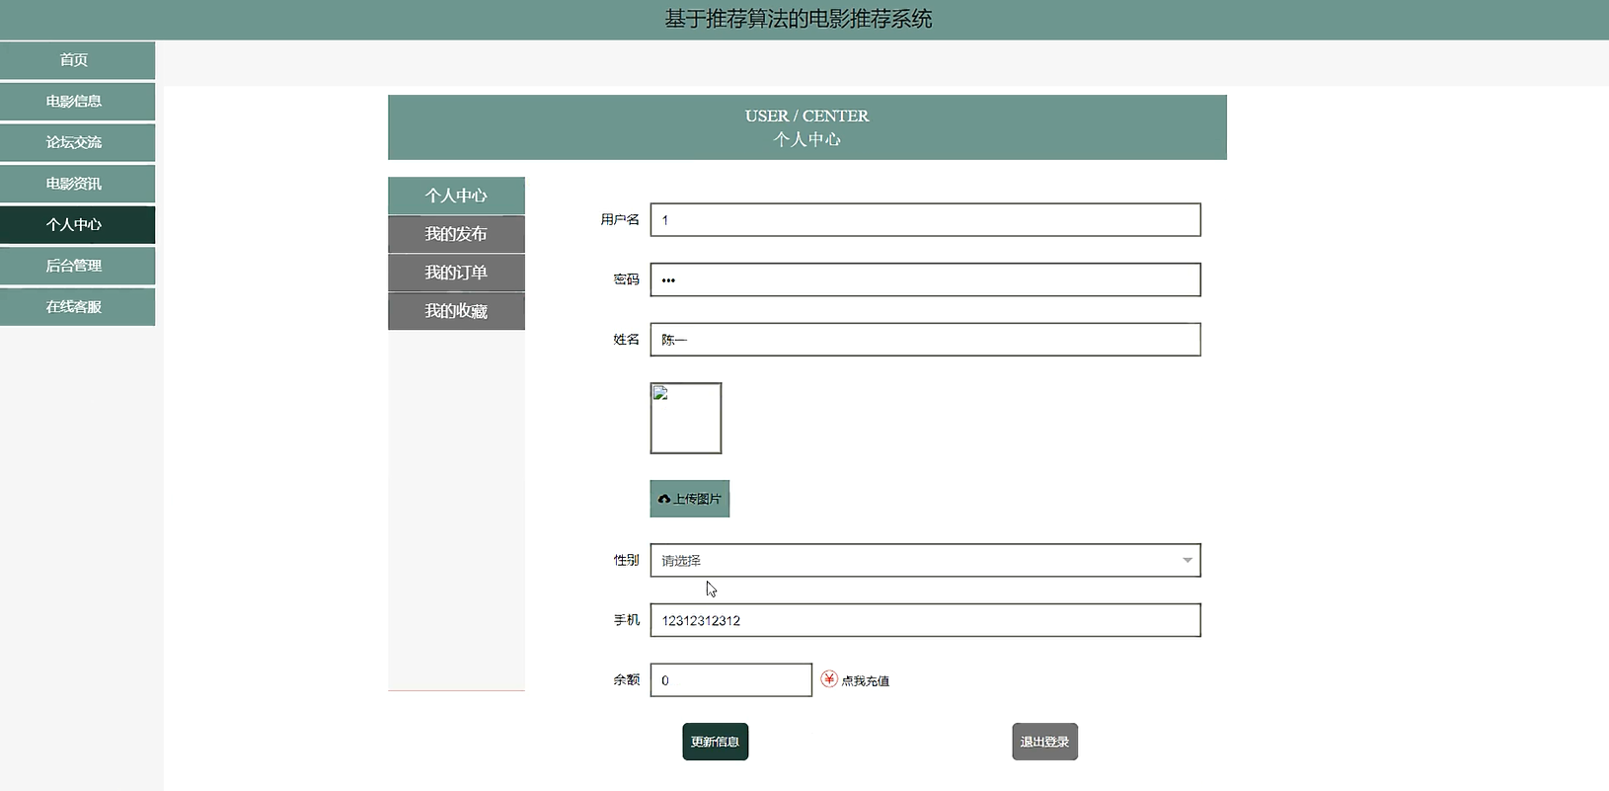Switch to 我的发布 tab
Viewport: 1609px width, 791px height.
(x=456, y=234)
